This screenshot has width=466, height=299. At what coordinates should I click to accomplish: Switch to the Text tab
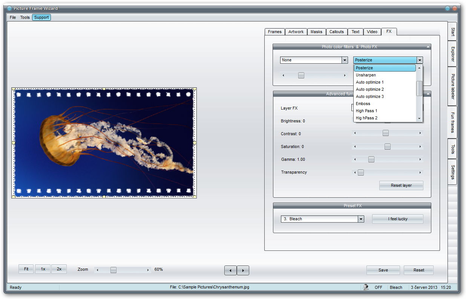(x=356, y=32)
